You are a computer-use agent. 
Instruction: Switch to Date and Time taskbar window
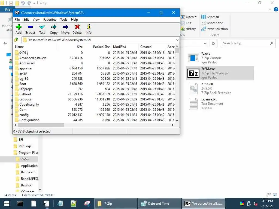[160, 204]
